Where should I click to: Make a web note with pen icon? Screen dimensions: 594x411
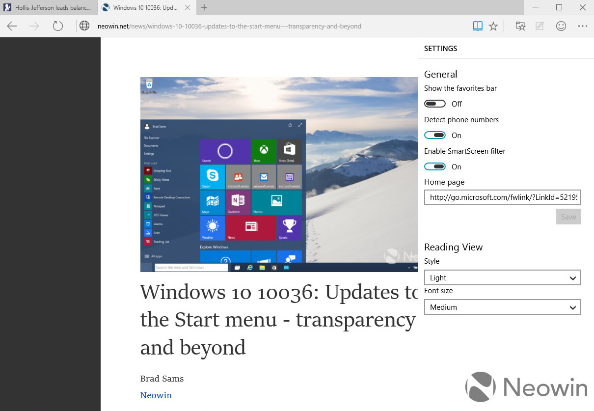coord(540,27)
